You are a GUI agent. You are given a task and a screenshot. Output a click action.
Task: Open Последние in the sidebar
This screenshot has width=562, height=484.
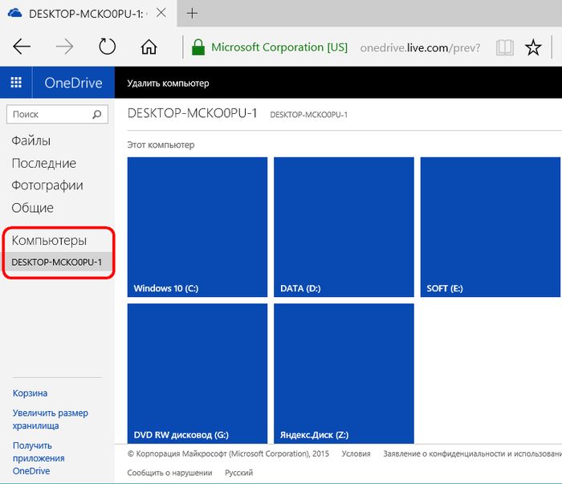pos(44,163)
